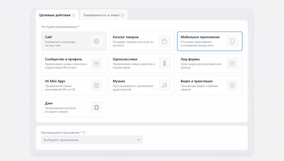Click the Что будете рекламировать? label
The width and height of the screenshot is (284, 161).
tap(59, 27)
